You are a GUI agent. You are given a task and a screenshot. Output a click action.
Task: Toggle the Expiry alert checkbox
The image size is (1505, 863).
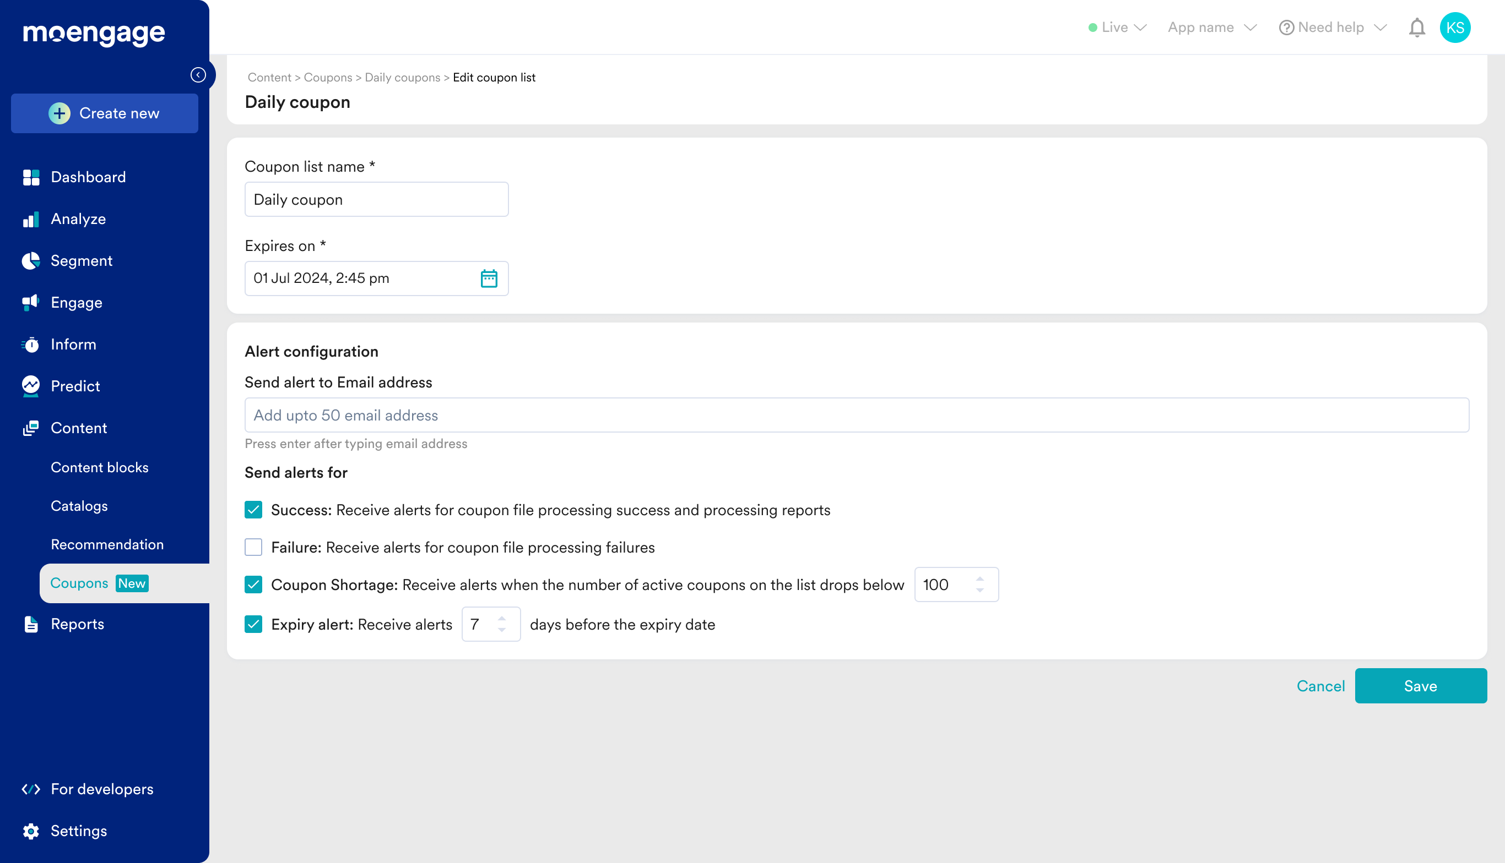pos(253,624)
